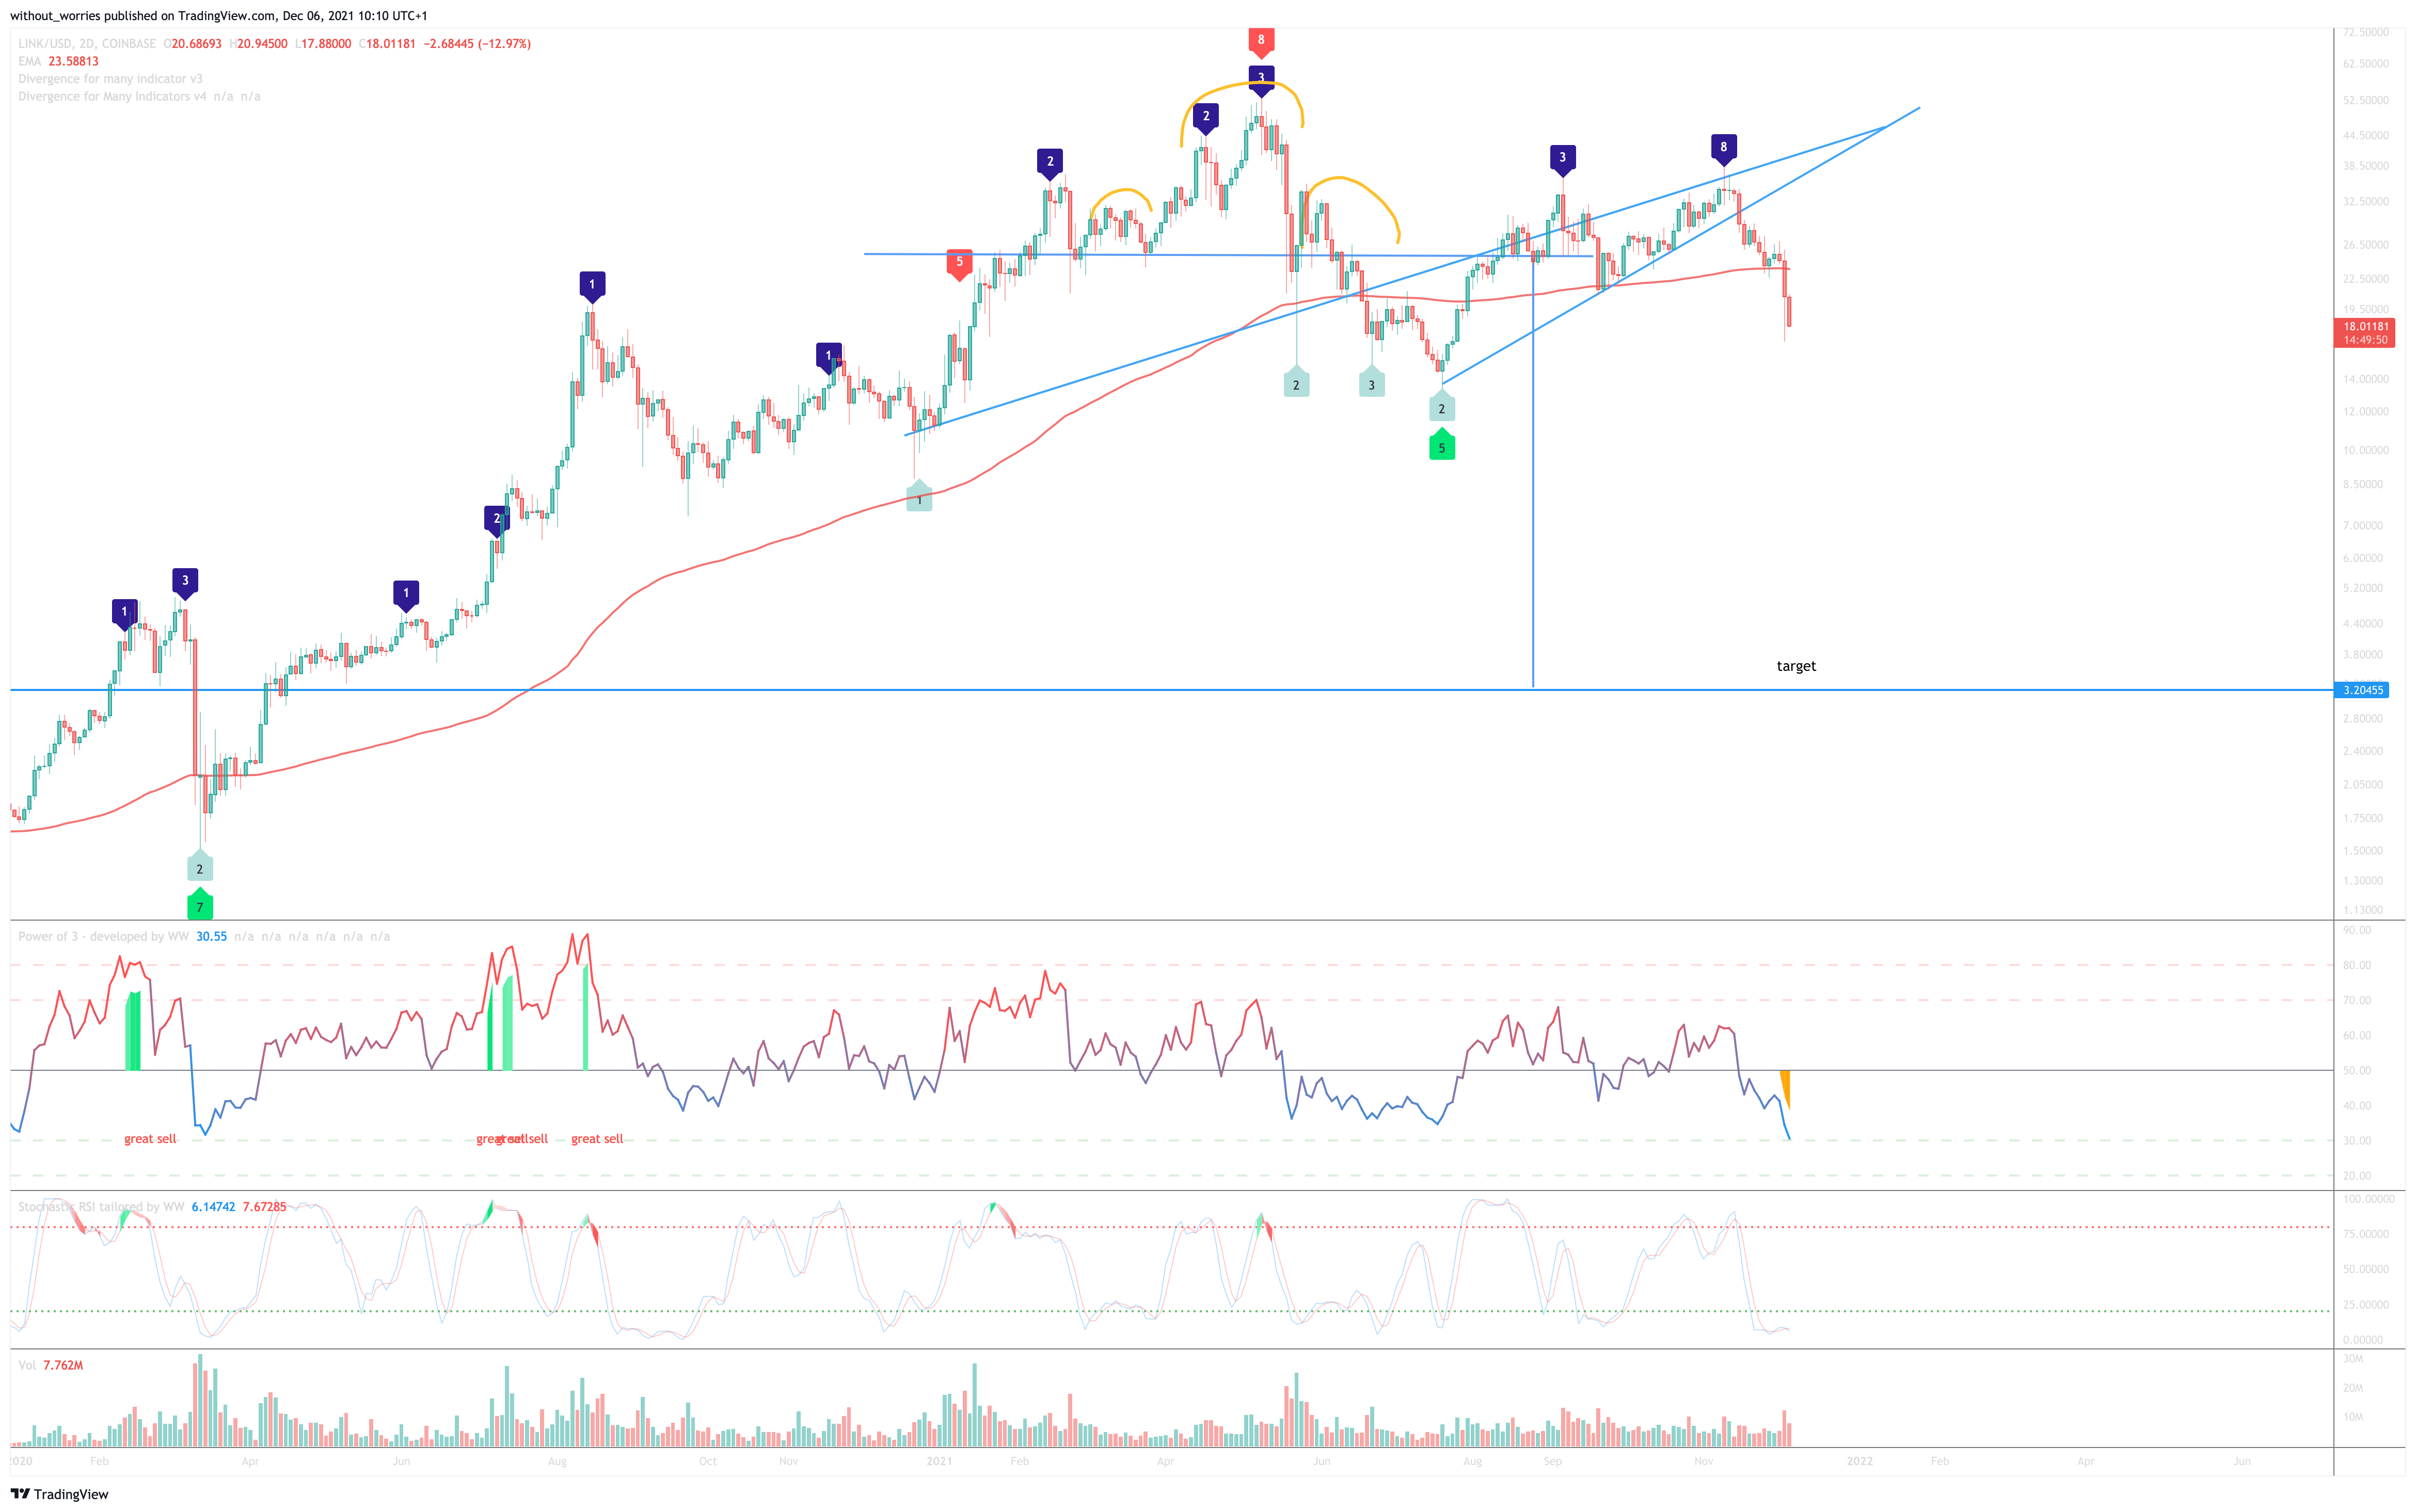Click the '2022' label on time axis
Image resolution: width=2416 pixels, height=1512 pixels.
(1859, 1461)
